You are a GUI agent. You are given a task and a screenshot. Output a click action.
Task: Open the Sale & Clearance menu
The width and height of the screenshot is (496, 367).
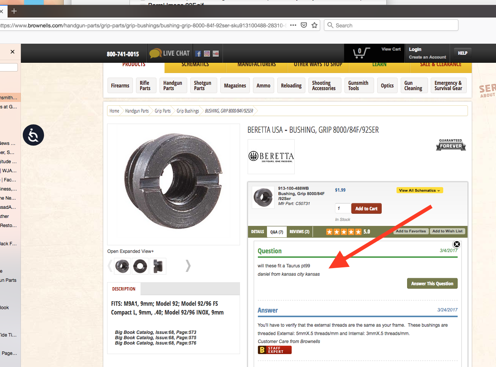(441, 65)
